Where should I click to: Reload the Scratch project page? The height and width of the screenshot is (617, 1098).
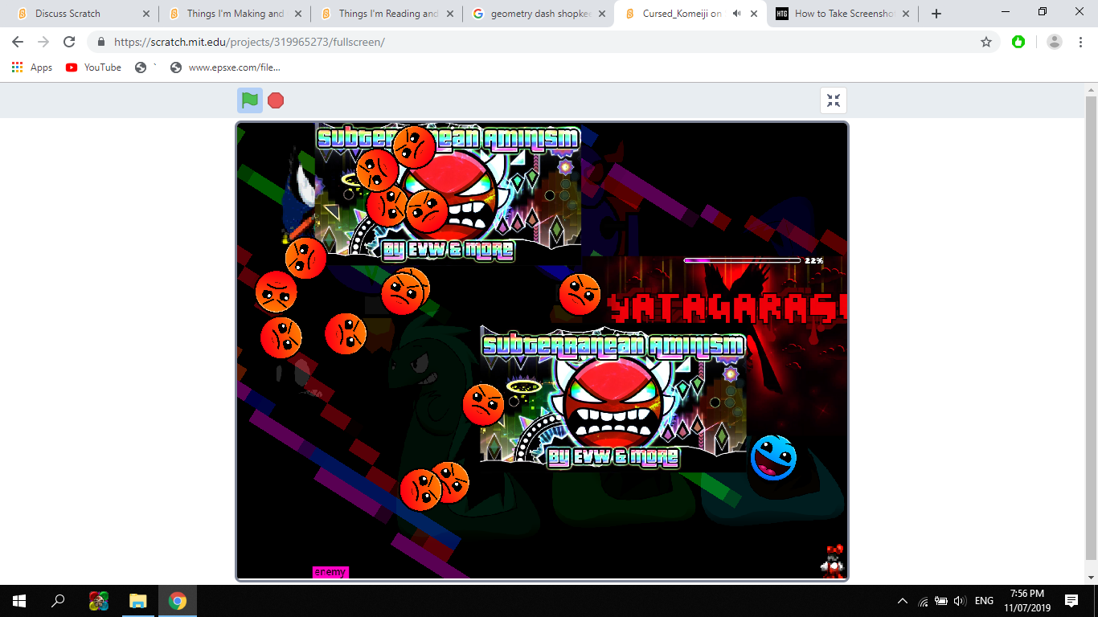(x=69, y=42)
